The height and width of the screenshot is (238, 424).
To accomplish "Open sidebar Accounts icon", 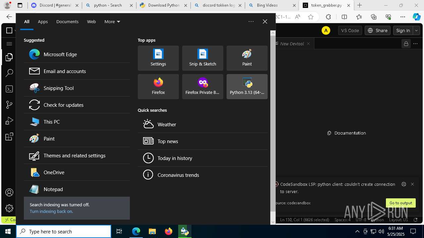I will click(9, 192).
